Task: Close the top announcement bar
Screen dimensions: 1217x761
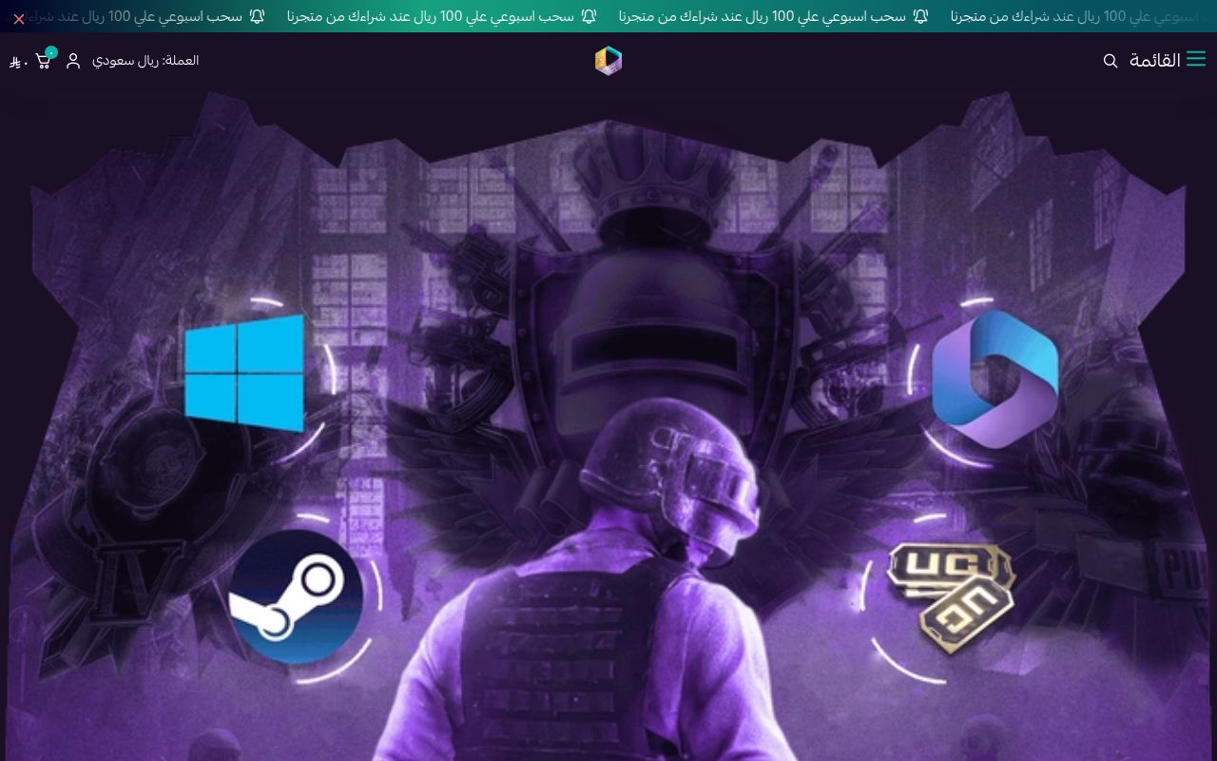Action: coord(19,19)
